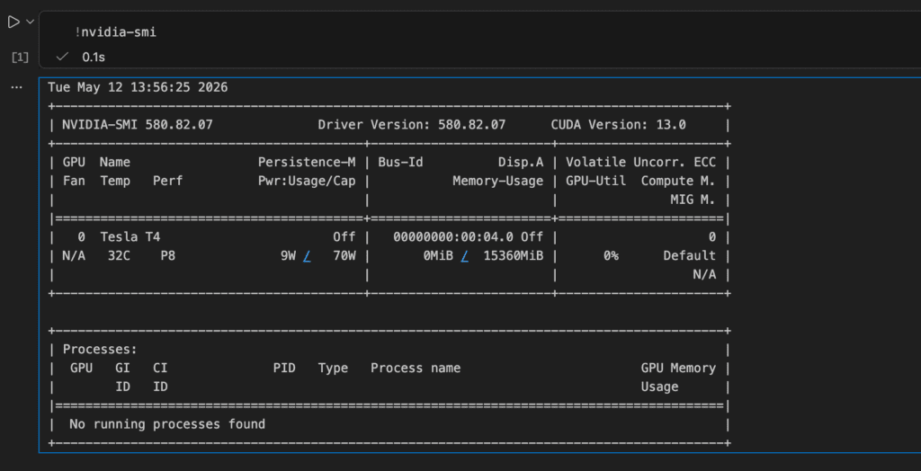
Task: Run the nvidia-smi cell
Action: tap(13, 22)
